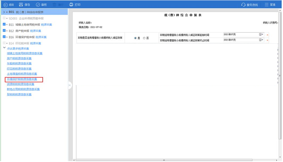Screen dimensions: 283x162
Task: Open 印花税税源信息采集 link
Action: (x=19, y=69)
